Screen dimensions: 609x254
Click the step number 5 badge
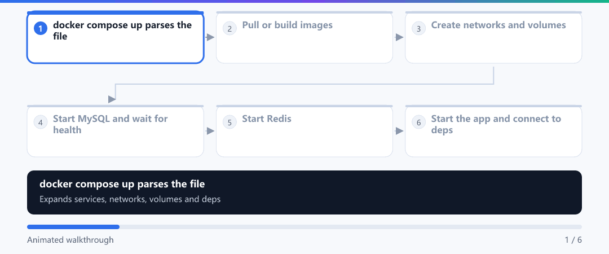pos(230,122)
